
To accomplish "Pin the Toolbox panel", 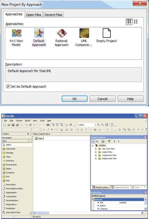I will click(28, 134).
